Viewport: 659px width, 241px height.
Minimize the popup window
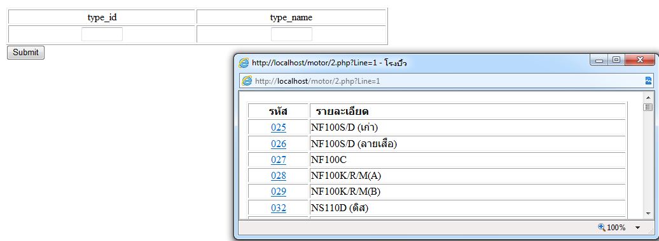coord(599,60)
